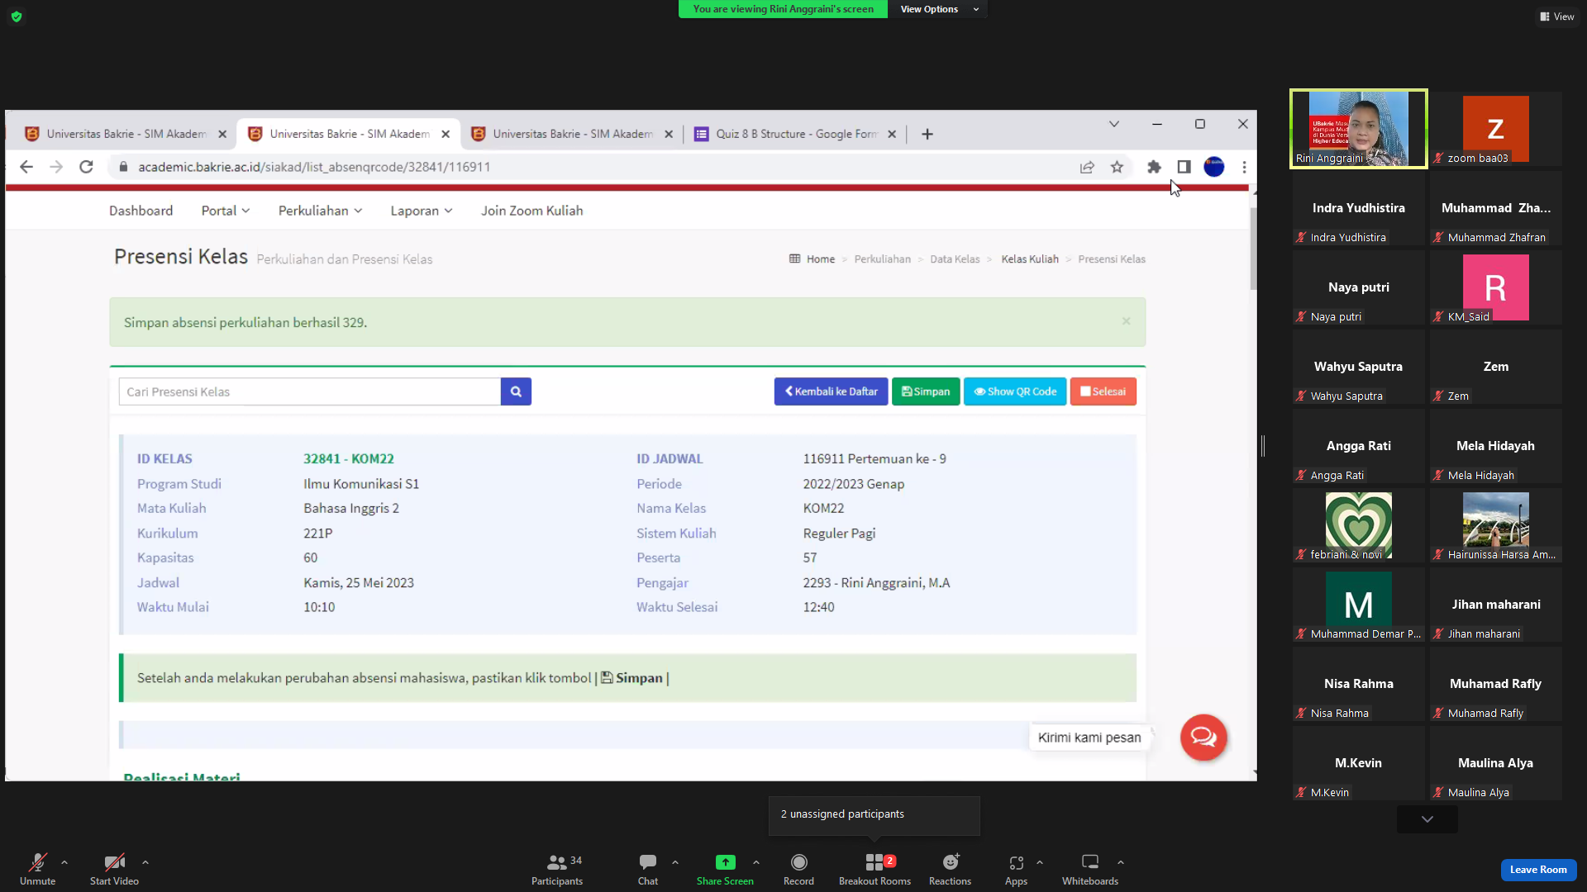Click the share page icon in address bar
This screenshot has width=1587, height=892.
[x=1087, y=167]
